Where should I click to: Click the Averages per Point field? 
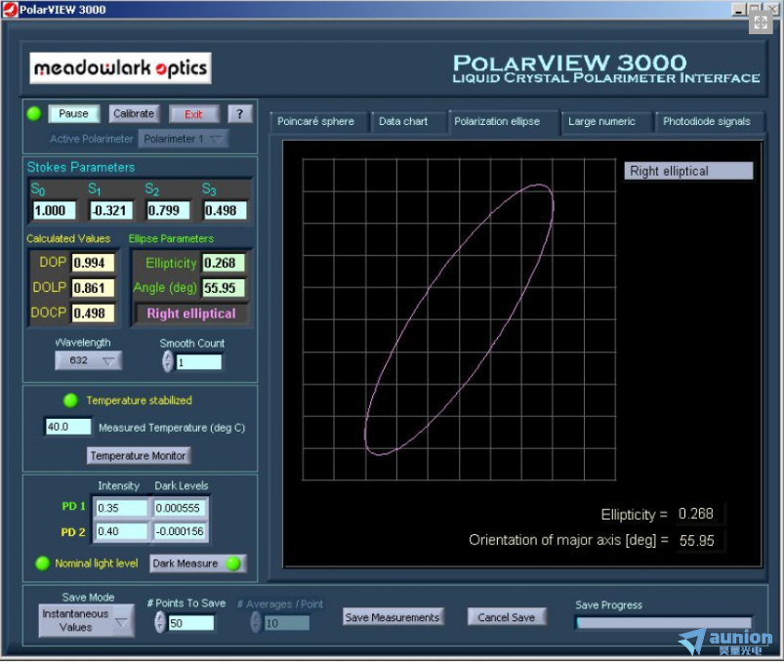click(287, 625)
